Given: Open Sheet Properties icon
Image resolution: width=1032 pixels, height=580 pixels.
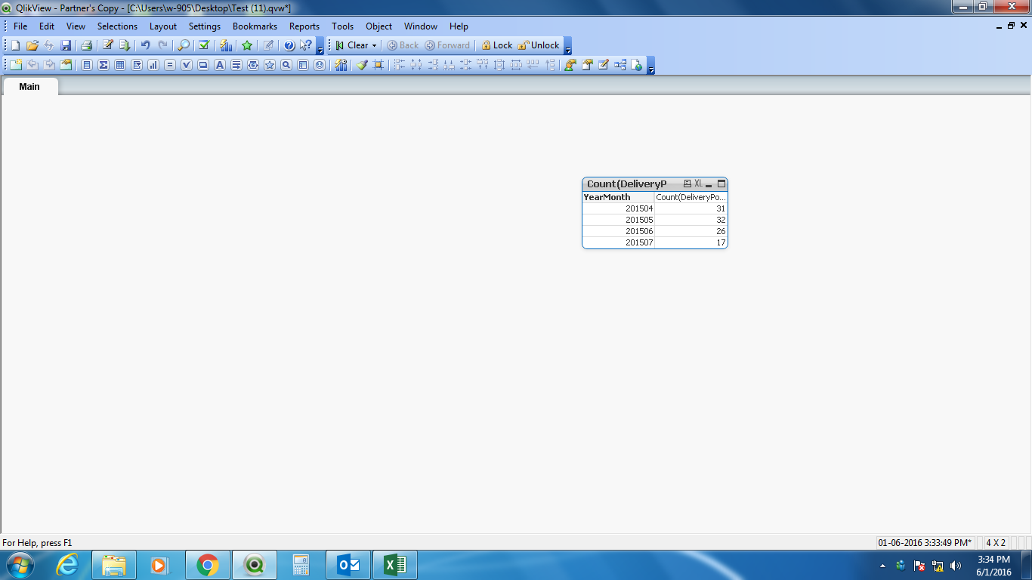Looking at the screenshot, I should coord(66,65).
